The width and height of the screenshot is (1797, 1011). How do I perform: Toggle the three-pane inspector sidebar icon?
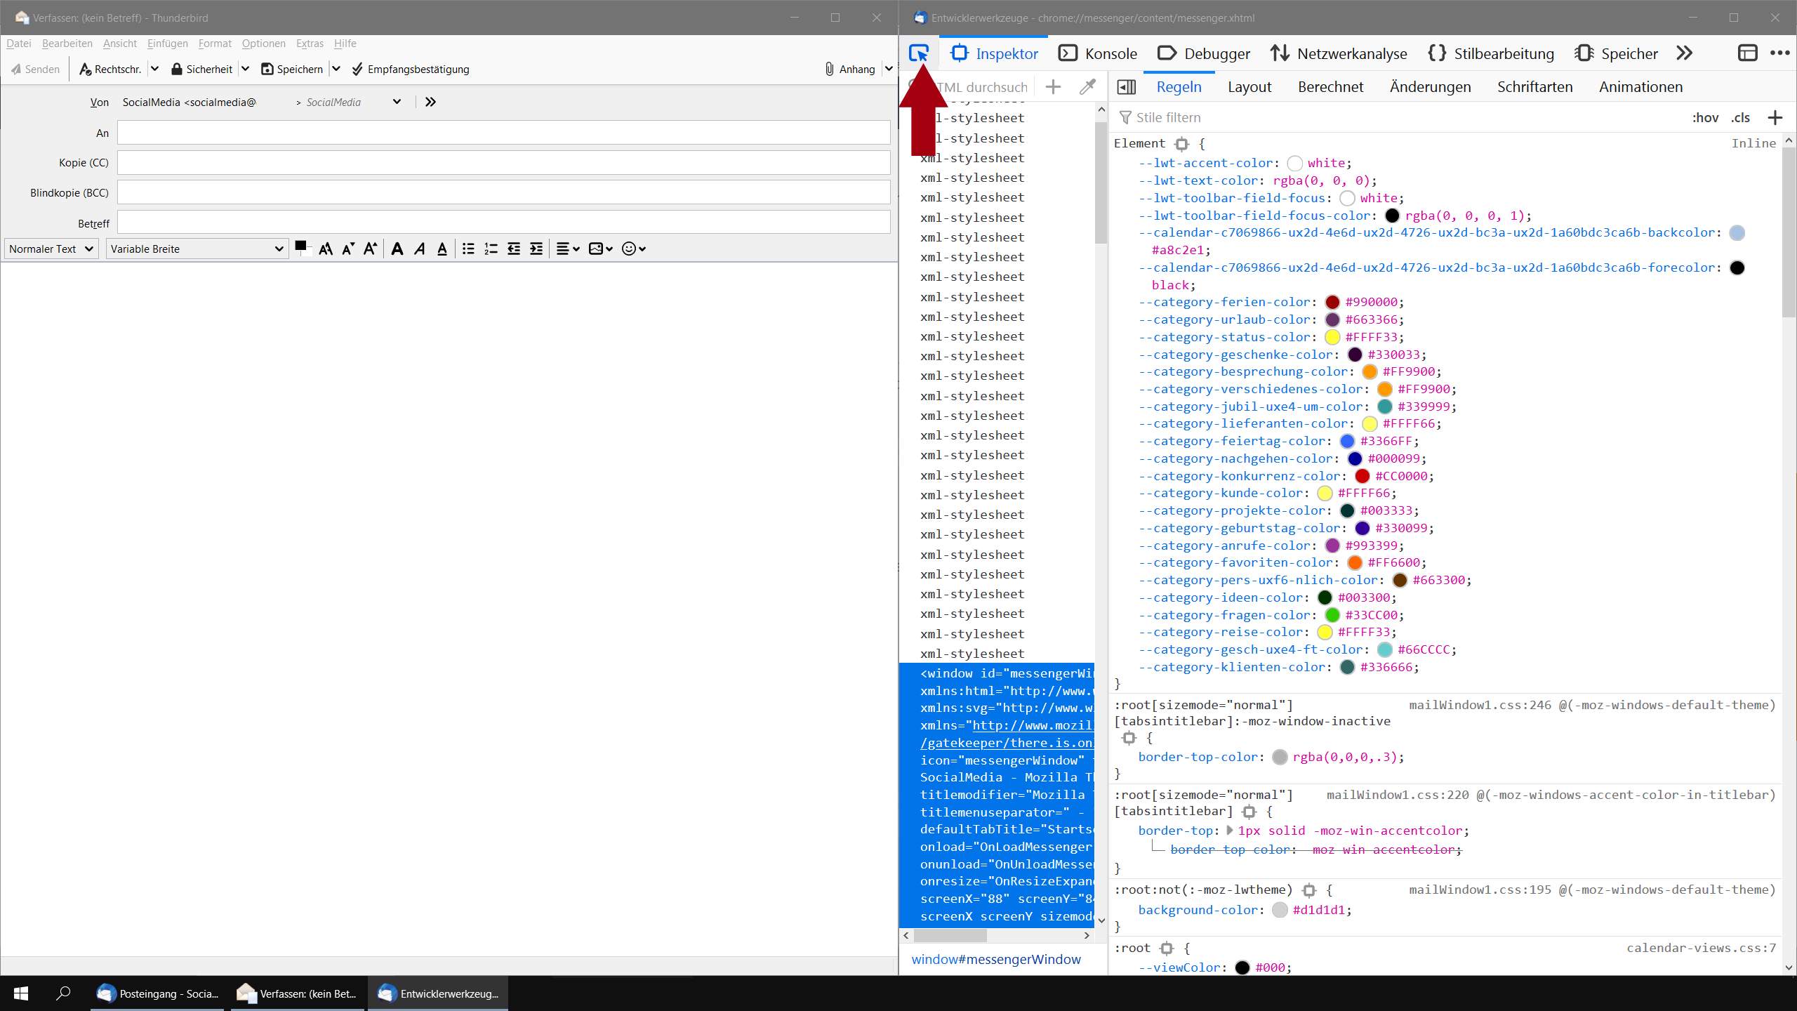coord(1126,87)
